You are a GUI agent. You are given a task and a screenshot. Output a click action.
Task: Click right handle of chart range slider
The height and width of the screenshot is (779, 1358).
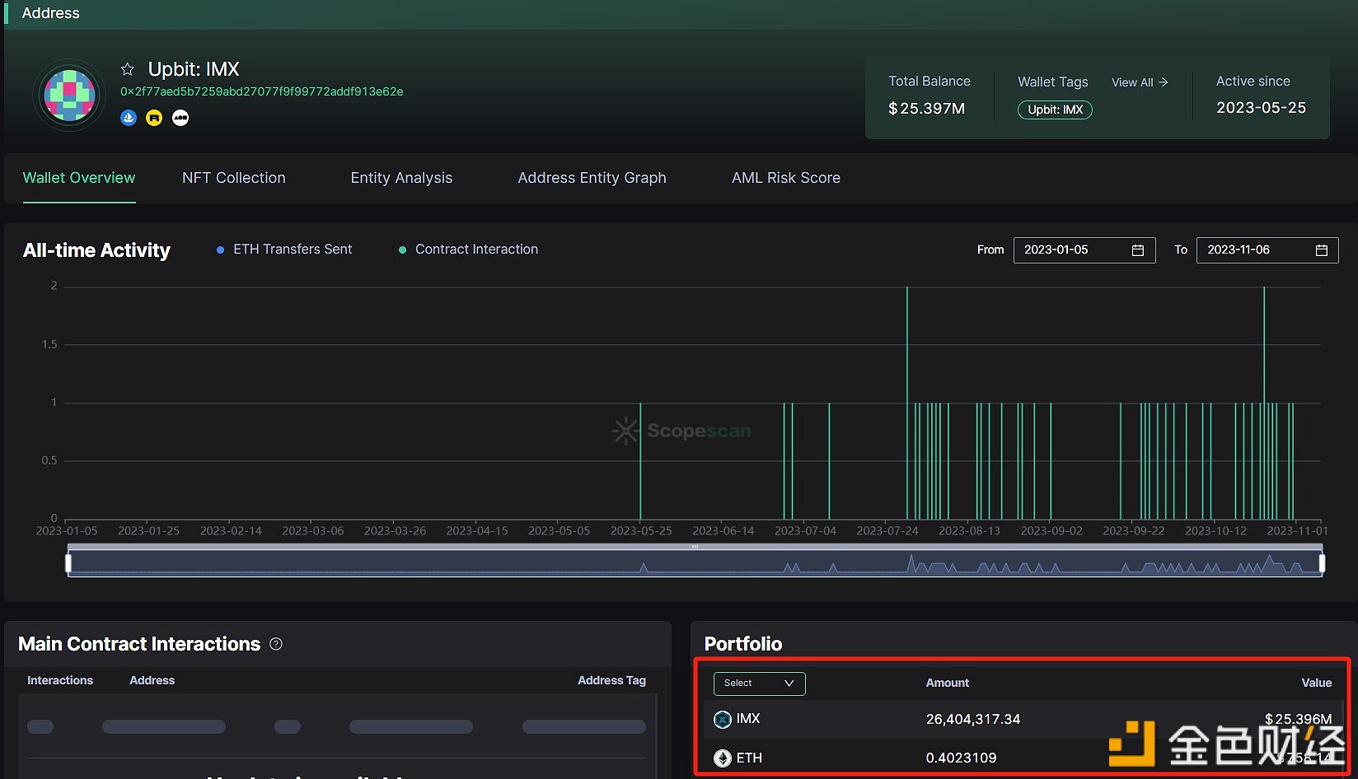1322,563
